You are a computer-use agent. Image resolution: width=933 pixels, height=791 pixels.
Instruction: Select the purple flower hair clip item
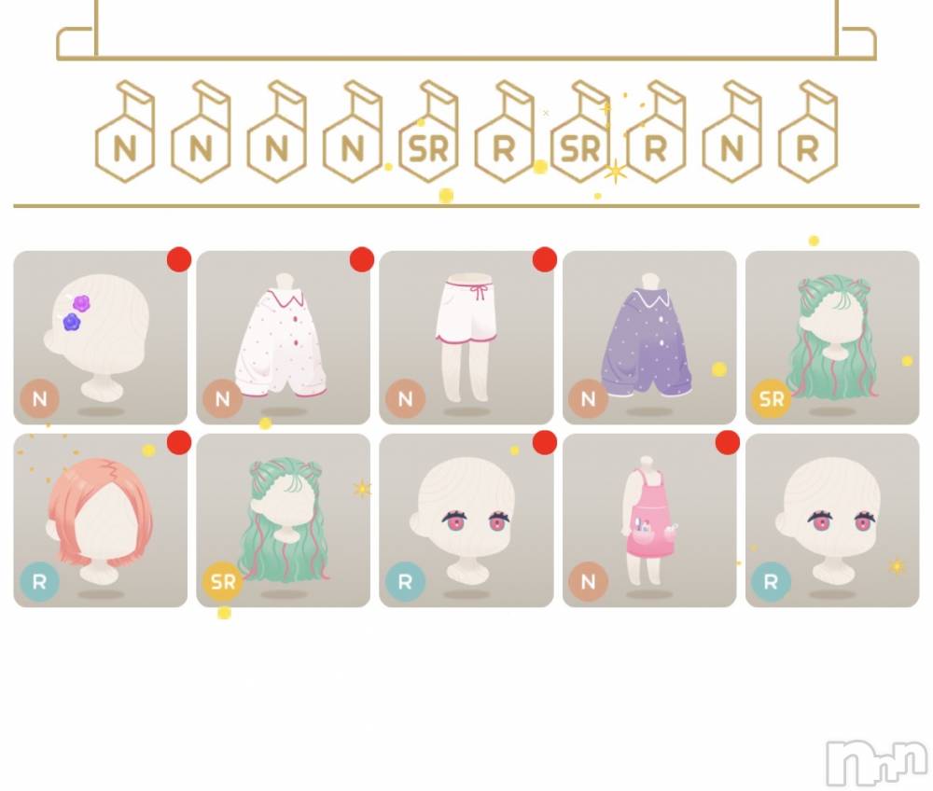(x=100, y=338)
